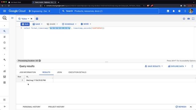Image resolution: width=196 pixels, height=110 pixels.
Task: Switch to the Execution Details tab
Action: tap(77, 72)
